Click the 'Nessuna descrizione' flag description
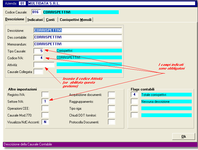 (x=167, y=101)
